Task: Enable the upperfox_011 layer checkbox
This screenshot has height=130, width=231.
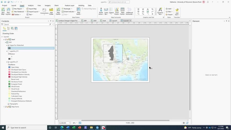Action: pos(8,51)
